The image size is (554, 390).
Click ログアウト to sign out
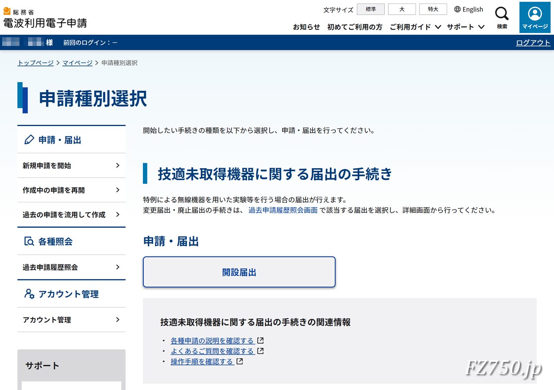click(533, 42)
